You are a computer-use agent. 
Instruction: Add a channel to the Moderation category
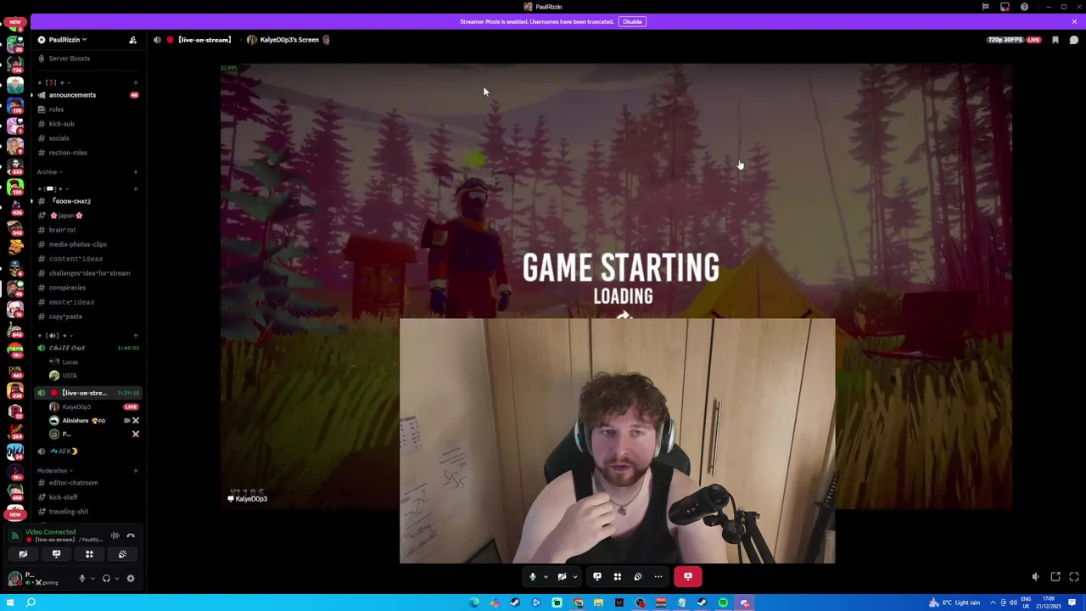click(135, 471)
